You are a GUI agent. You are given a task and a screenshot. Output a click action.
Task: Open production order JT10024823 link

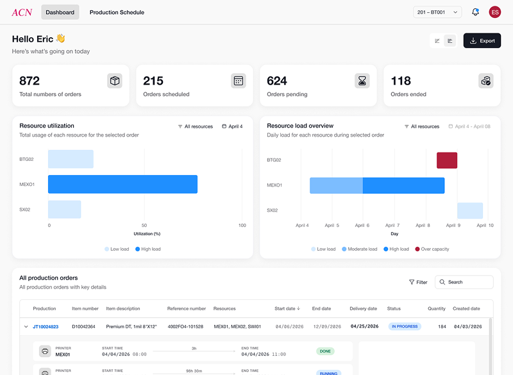[46, 327]
